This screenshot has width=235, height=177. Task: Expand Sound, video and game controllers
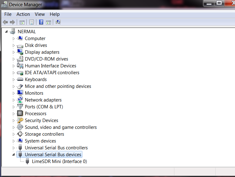(x=13, y=127)
